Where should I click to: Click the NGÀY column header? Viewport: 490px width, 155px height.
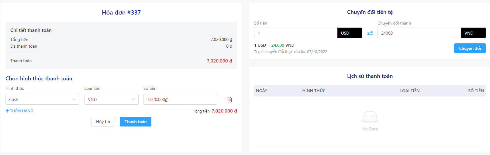point(262,91)
